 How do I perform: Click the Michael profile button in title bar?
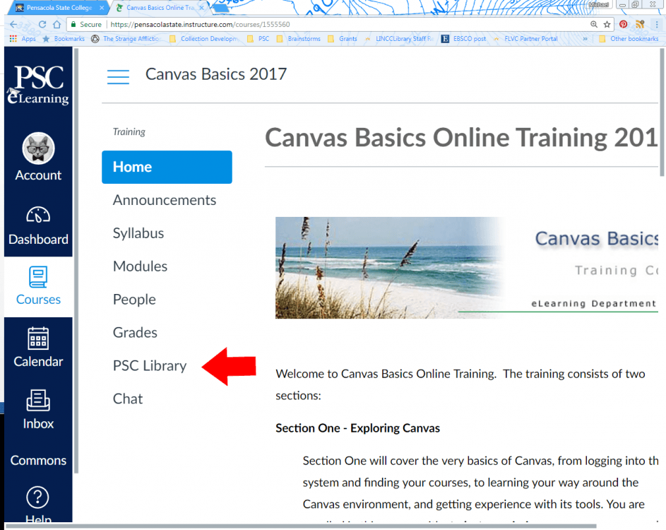coord(598,5)
